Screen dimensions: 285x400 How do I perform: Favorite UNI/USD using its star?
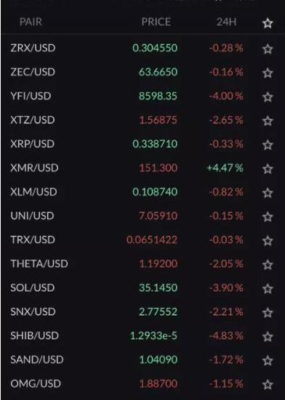tap(268, 216)
